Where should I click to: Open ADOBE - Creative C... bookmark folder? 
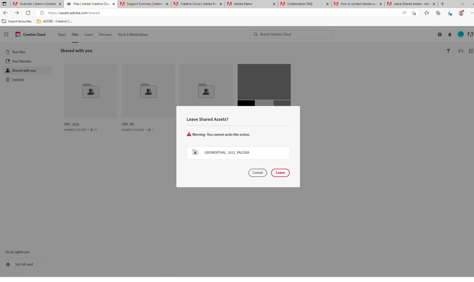(54, 21)
